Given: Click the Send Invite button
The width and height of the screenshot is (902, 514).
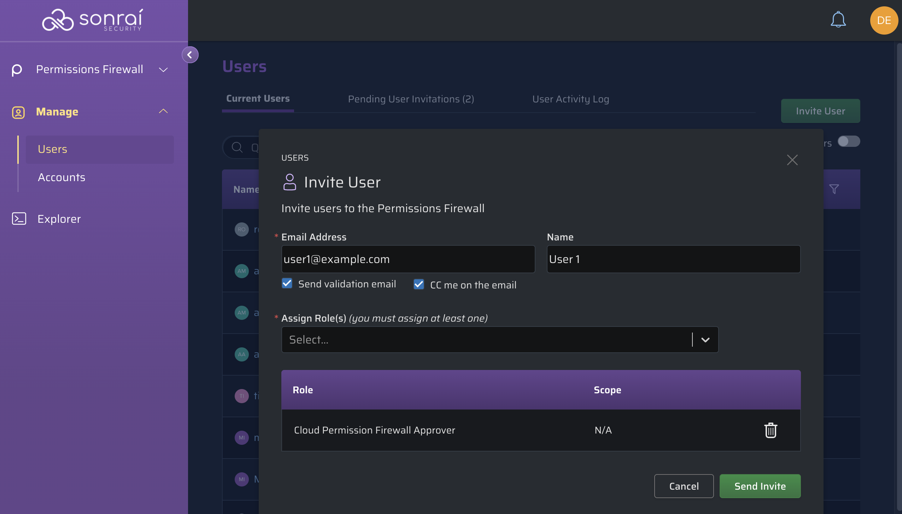Looking at the screenshot, I should coord(760,486).
